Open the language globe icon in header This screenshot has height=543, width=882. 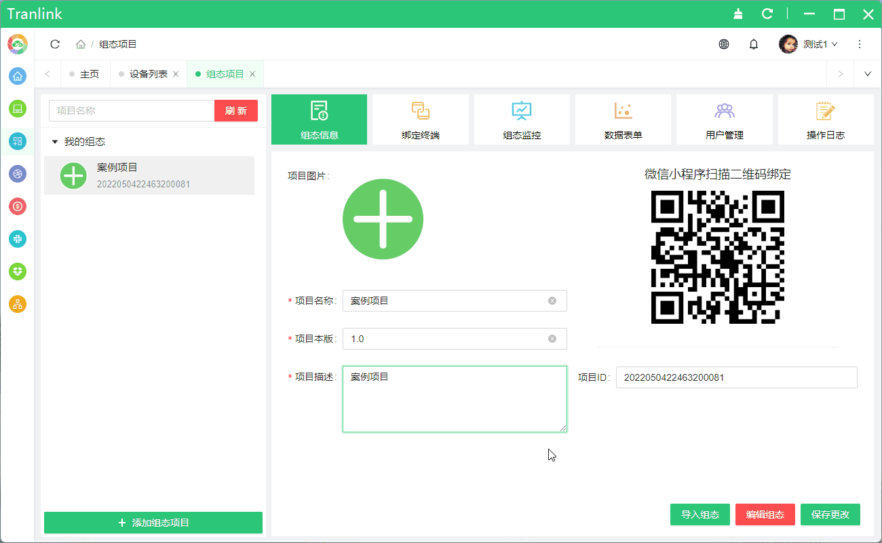pos(724,44)
